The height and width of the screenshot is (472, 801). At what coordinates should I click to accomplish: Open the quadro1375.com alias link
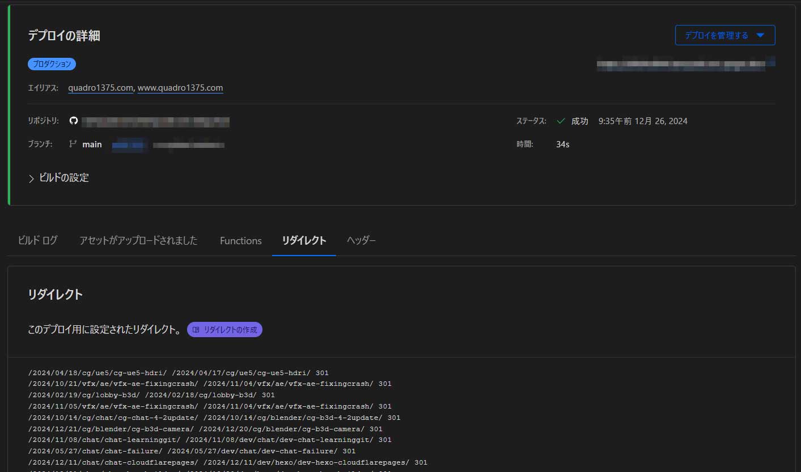[x=100, y=88]
